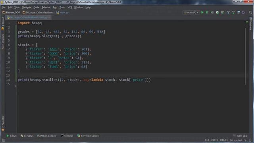Click the grades variable on line 3

tap(24, 32)
